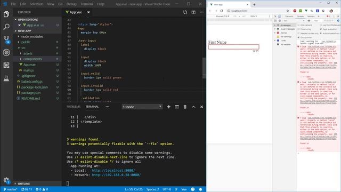Kill terminal with trash icon
Viewport: 341px width, 192px height.
point(185,107)
